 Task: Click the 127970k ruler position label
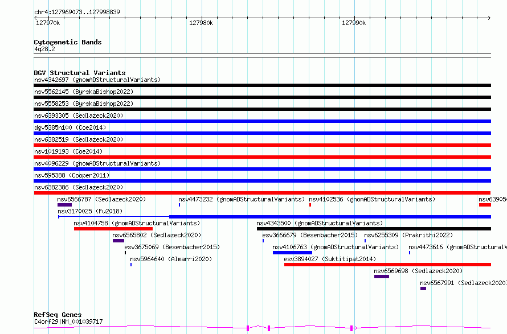[x=48, y=23]
